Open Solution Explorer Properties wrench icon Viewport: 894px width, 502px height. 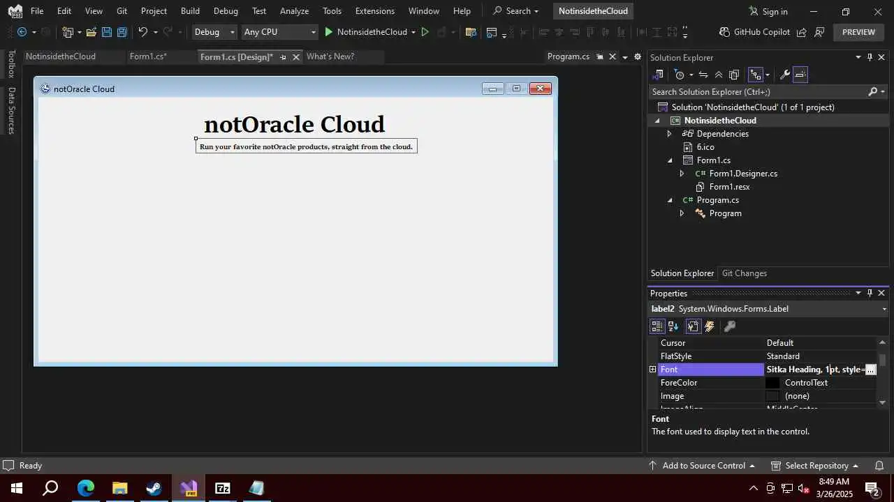tap(784, 75)
